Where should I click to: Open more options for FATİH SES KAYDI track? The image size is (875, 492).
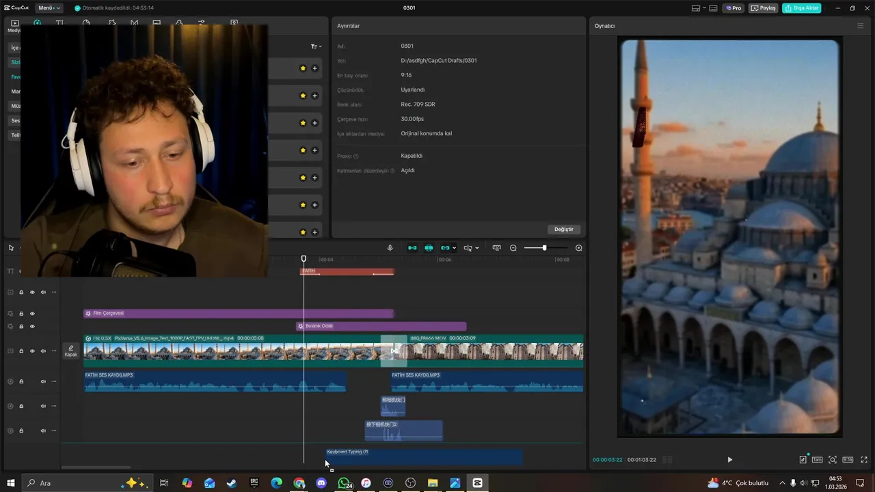pos(54,381)
